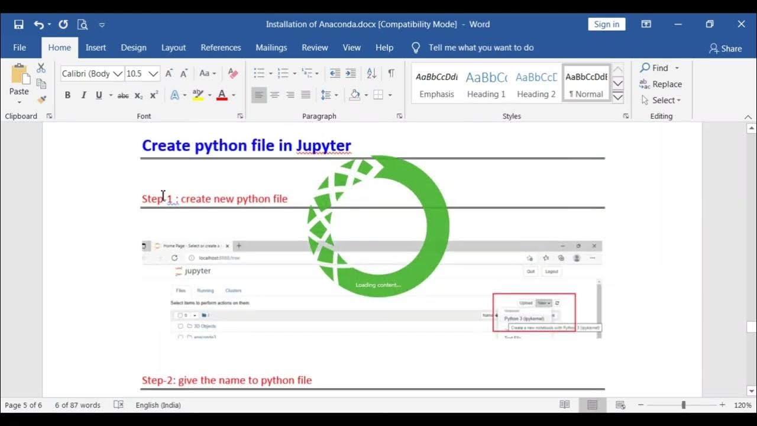Viewport: 757px width, 426px height.
Task: Switch to the References tab
Action: 221,47
